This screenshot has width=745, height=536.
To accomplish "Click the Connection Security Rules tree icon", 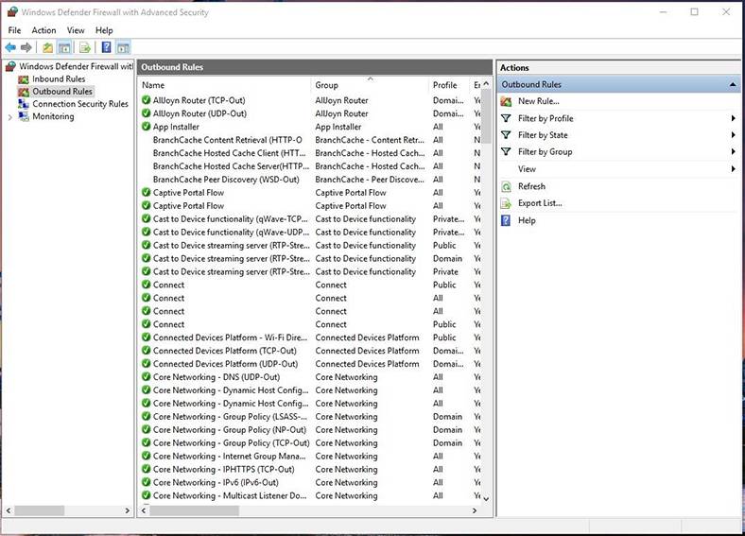I will (x=24, y=104).
